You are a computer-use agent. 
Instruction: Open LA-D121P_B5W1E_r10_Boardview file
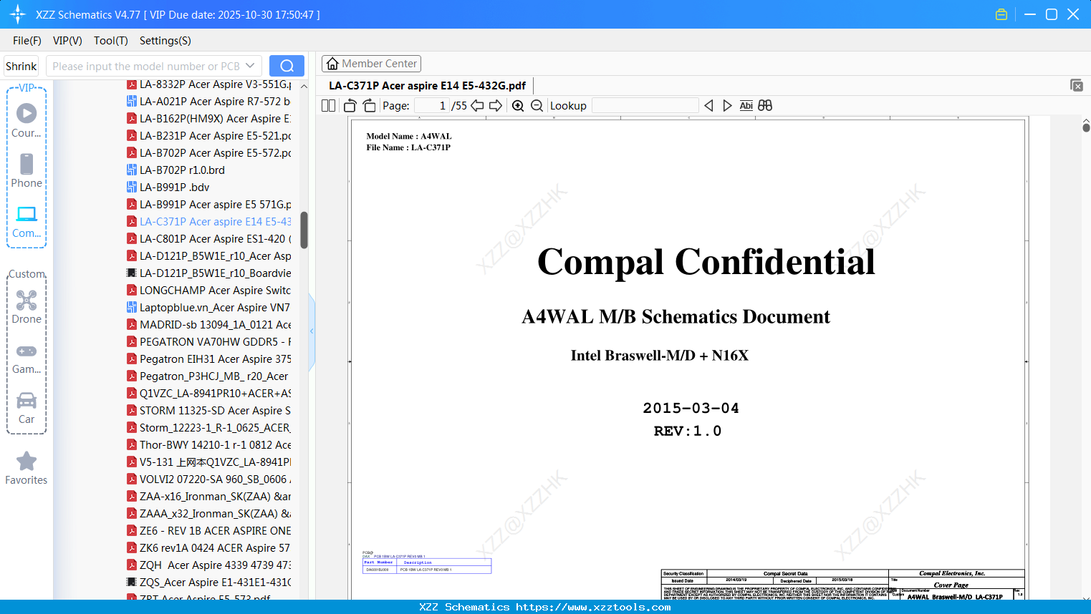[x=208, y=273]
